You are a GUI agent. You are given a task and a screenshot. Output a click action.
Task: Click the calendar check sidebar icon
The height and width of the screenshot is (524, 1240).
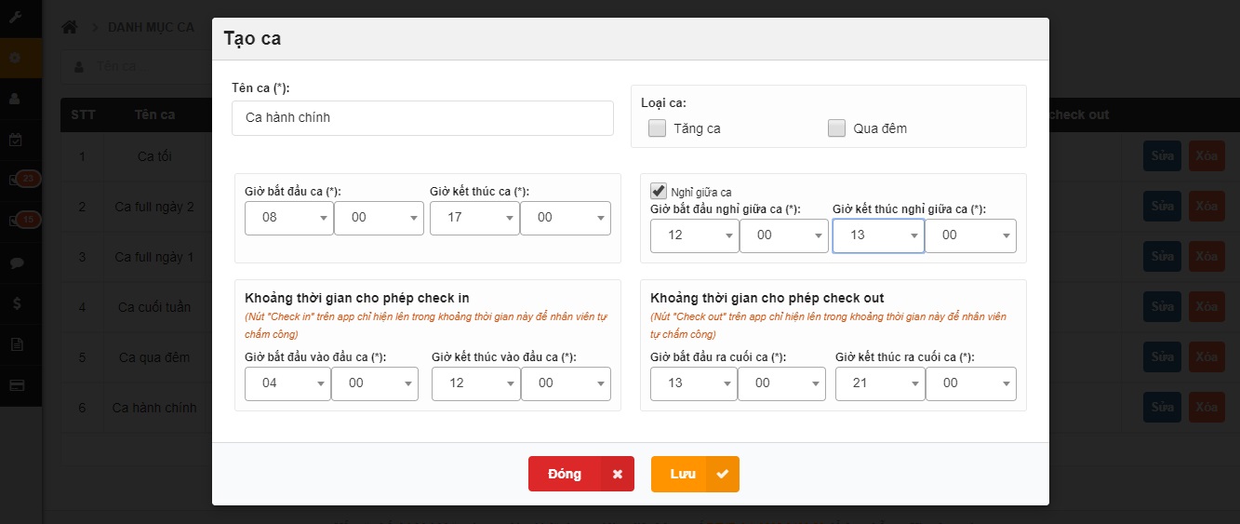tap(15, 140)
